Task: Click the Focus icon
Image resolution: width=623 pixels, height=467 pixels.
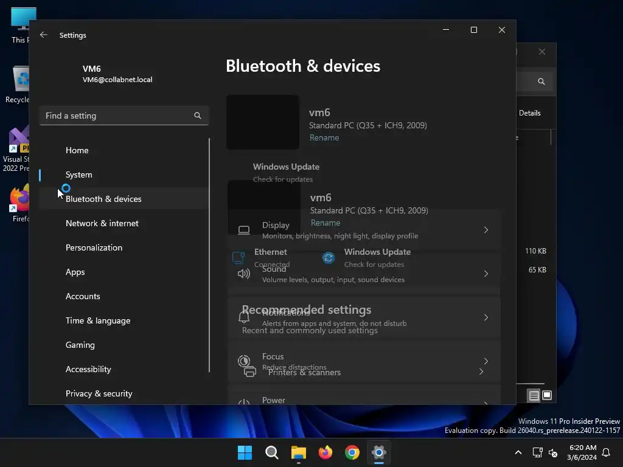Action: (x=243, y=361)
